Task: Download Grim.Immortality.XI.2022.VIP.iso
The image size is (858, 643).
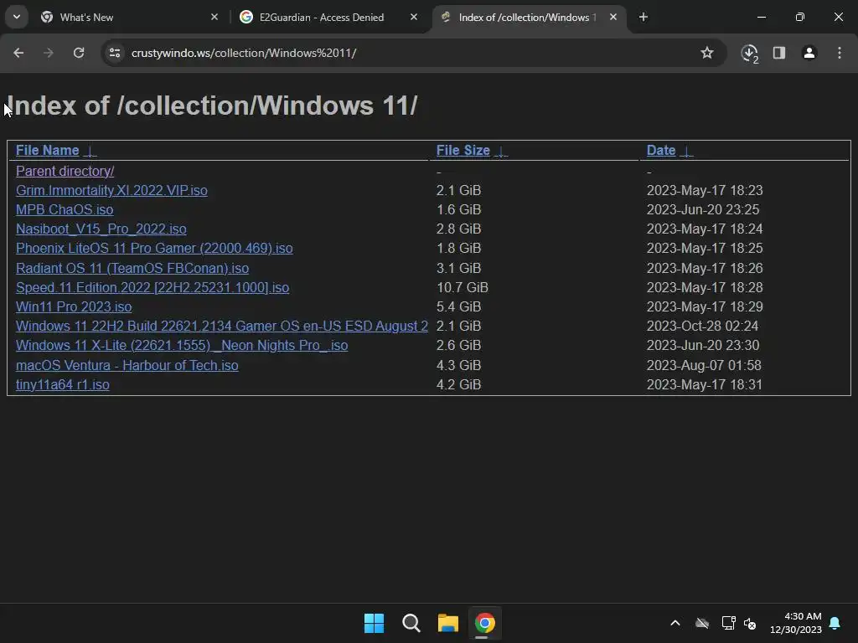Action: 111,190
